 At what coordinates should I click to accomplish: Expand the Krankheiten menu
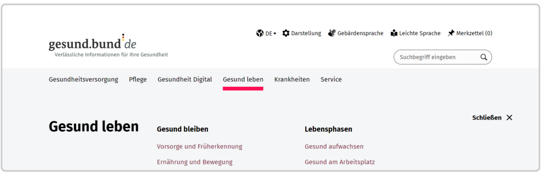[x=292, y=79]
